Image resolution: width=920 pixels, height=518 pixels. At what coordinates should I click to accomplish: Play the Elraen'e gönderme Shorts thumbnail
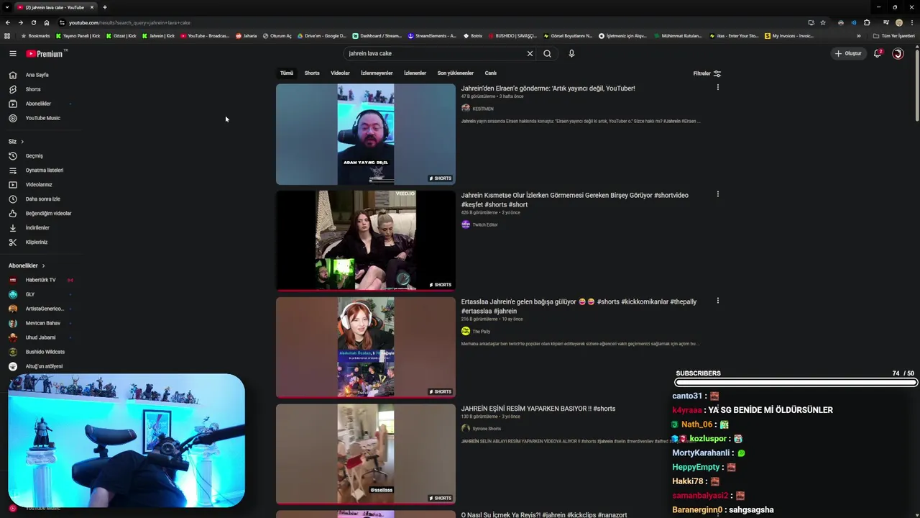[366, 135]
